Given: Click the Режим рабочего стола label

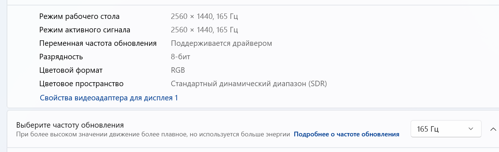Looking at the screenshot, I should click(79, 16).
